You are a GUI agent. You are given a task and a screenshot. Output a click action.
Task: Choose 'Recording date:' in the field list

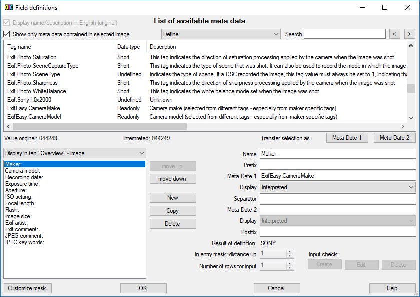coord(23,177)
